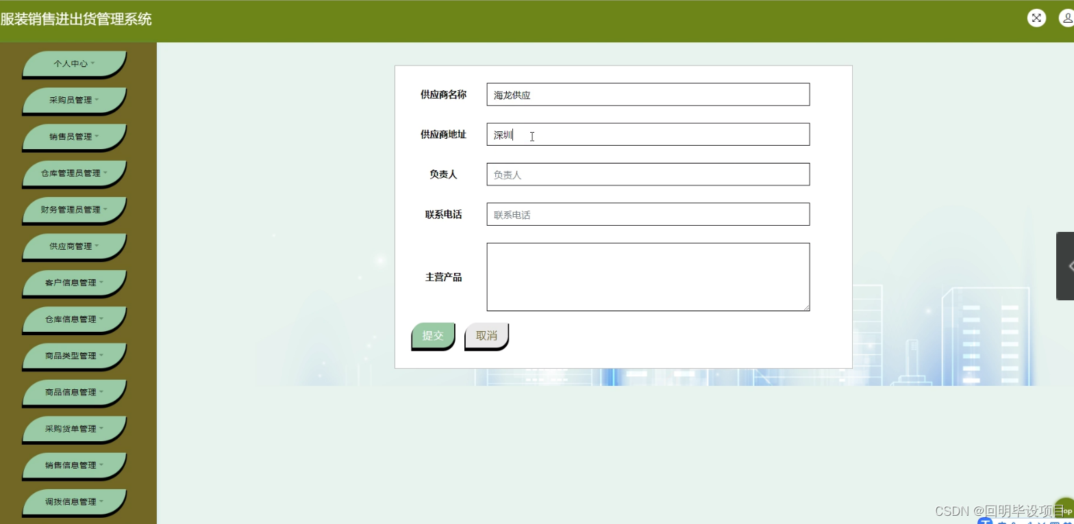Toggle the fullscreen icon in header
Viewport: 1074px width, 524px height.
(x=1036, y=18)
